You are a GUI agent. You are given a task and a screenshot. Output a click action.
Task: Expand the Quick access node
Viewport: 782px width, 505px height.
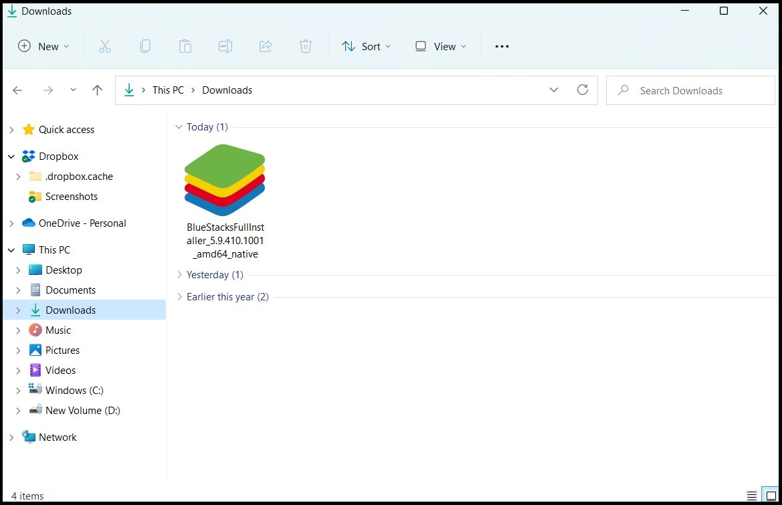pyautogui.click(x=11, y=130)
